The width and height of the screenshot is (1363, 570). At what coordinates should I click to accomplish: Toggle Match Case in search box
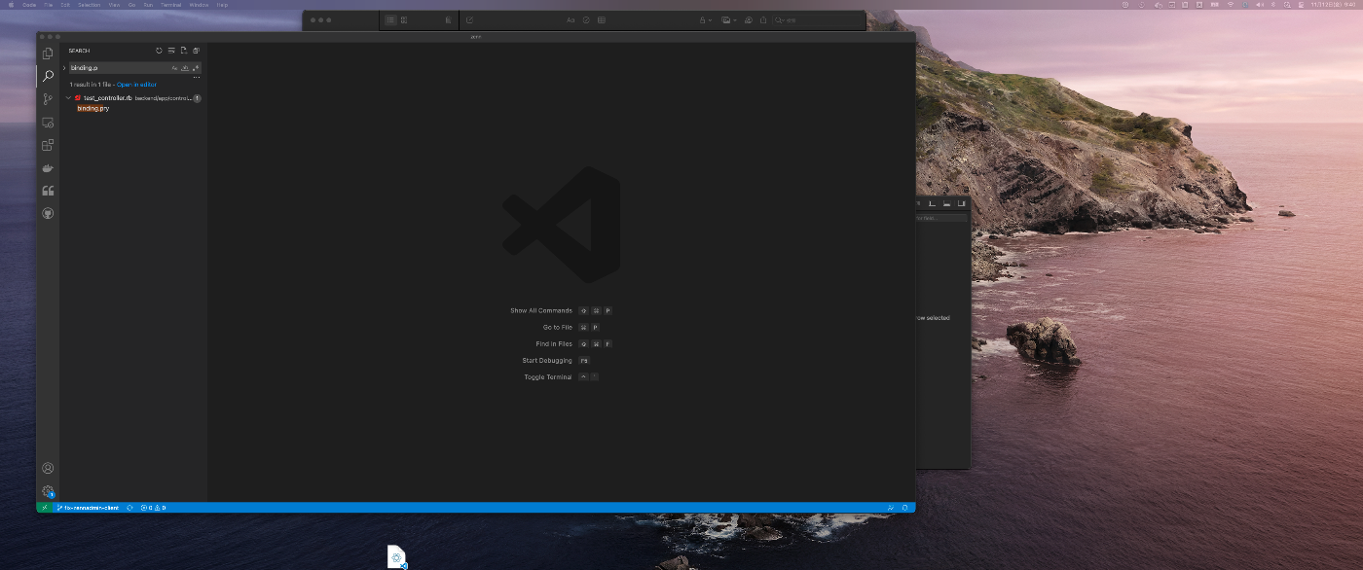174,68
